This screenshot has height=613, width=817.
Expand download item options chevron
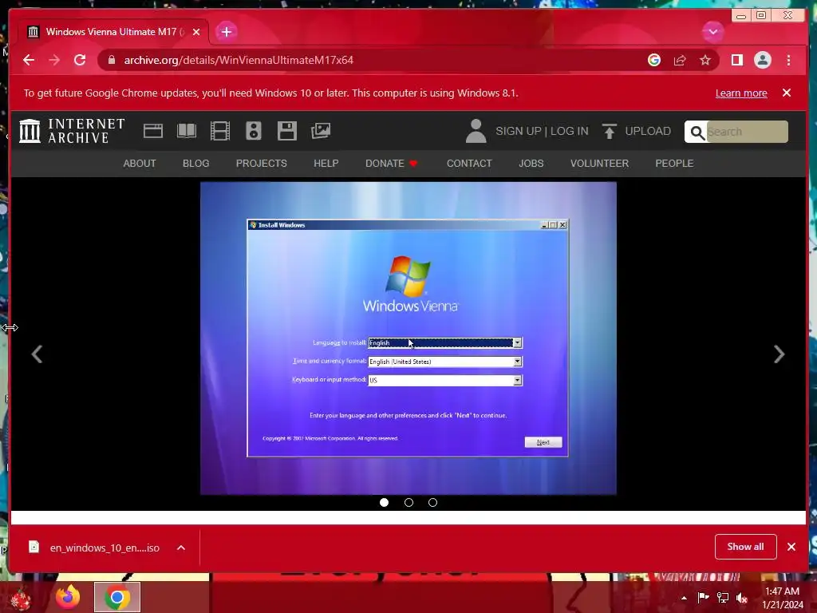[x=181, y=548]
